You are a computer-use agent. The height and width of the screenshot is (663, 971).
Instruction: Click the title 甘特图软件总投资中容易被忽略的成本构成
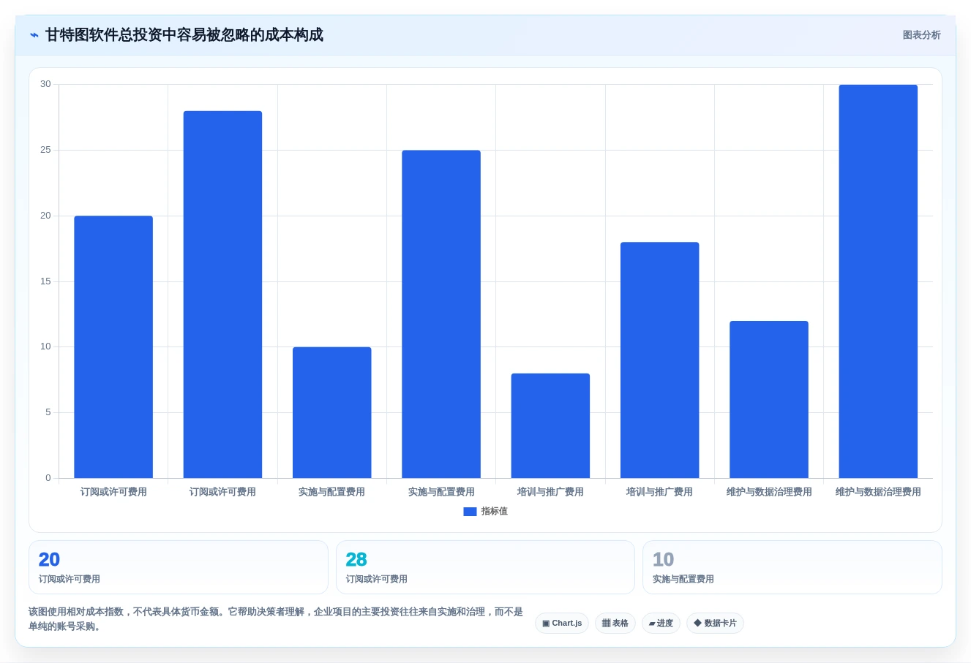coord(184,35)
